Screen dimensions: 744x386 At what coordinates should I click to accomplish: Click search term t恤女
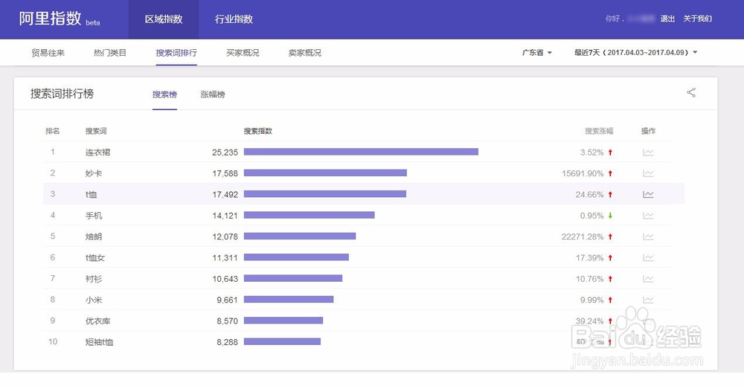tap(95, 258)
